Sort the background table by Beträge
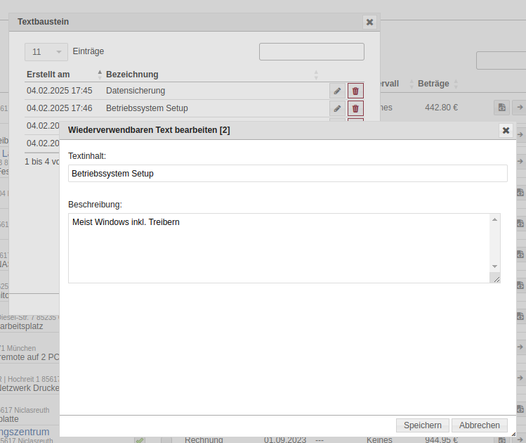This screenshot has width=526, height=443. click(437, 84)
